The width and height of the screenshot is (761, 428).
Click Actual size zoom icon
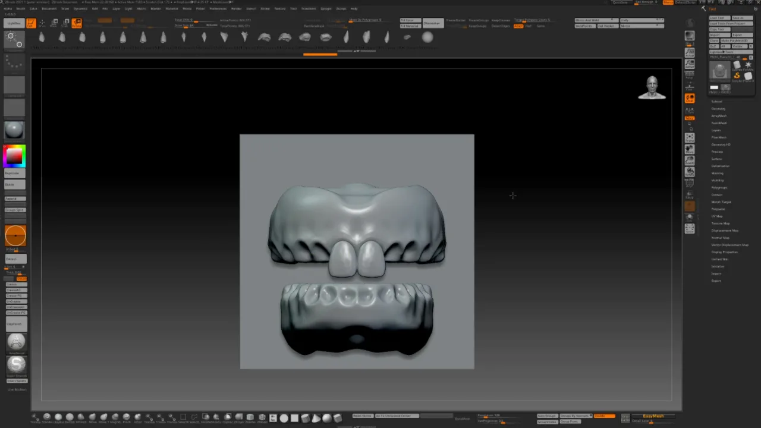[690, 52]
